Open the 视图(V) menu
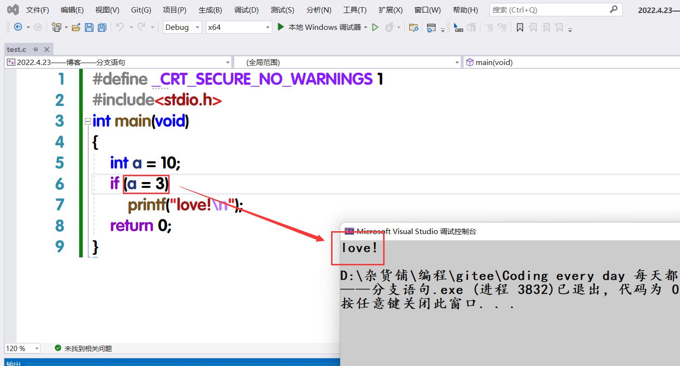 coord(107,10)
